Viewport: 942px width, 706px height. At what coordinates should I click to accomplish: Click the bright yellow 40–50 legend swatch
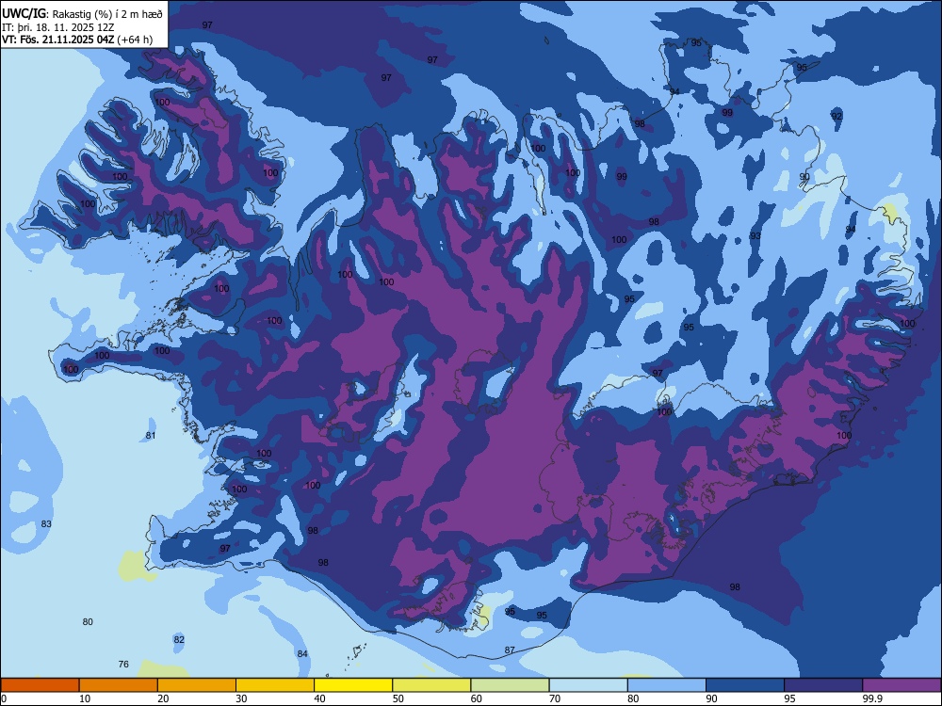pyautogui.click(x=353, y=685)
